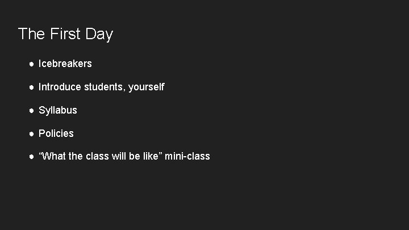The height and width of the screenshot is (230, 409).
Task: Click the bullet dot beside Introduce students
Action: (x=32, y=87)
